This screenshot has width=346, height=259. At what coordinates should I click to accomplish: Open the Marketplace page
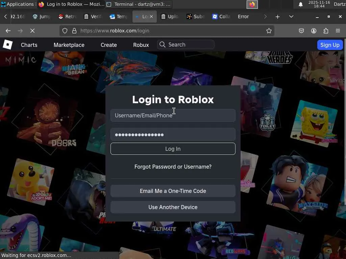pos(69,45)
